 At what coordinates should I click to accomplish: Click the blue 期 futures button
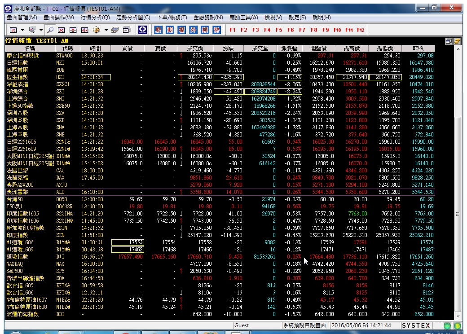170,30
